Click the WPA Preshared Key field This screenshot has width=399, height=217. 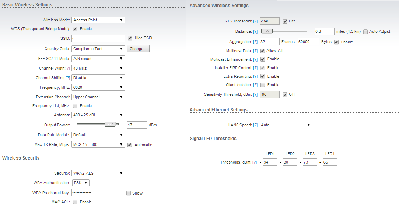coord(98,193)
